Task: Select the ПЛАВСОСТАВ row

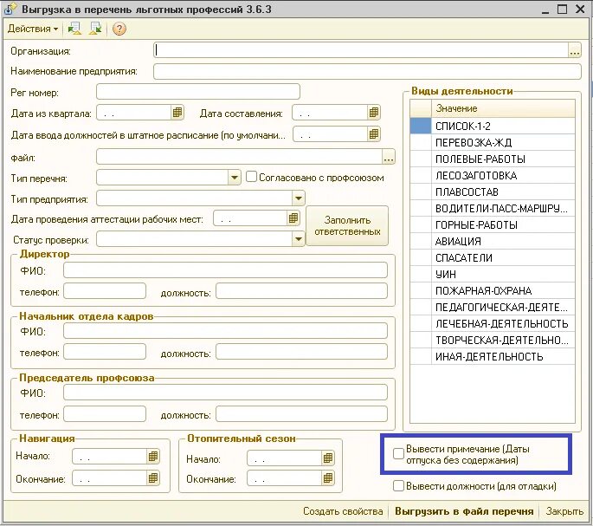Action: pyautogui.click(x=493, y=192)
